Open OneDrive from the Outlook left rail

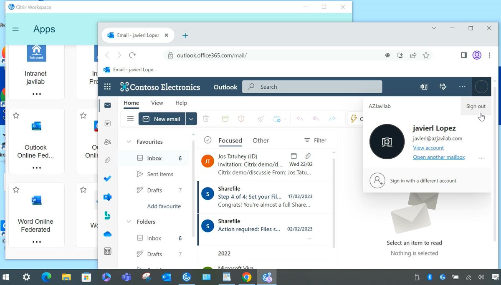107,234
